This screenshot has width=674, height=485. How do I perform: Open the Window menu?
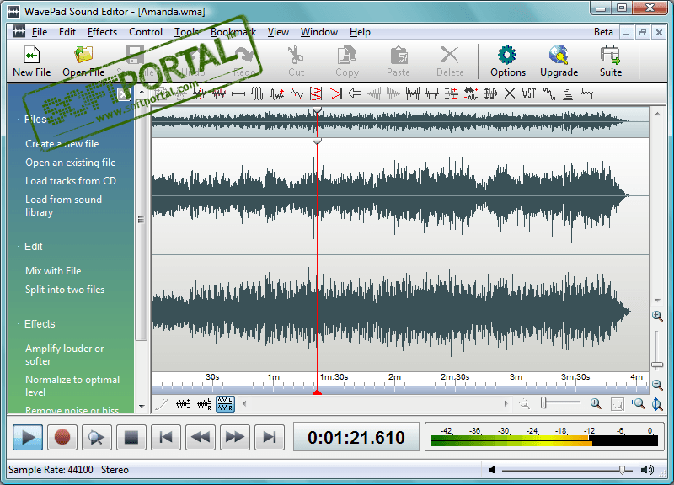pos(319,32)
